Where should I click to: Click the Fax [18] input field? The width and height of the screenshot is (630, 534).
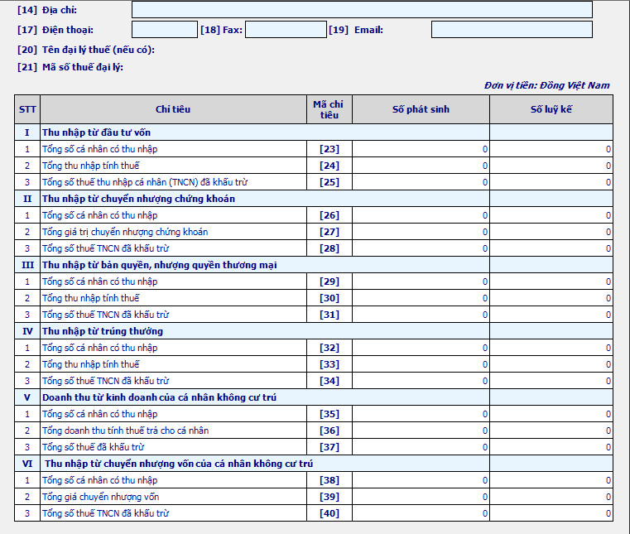pyautogui.click(x=286, y=30)
